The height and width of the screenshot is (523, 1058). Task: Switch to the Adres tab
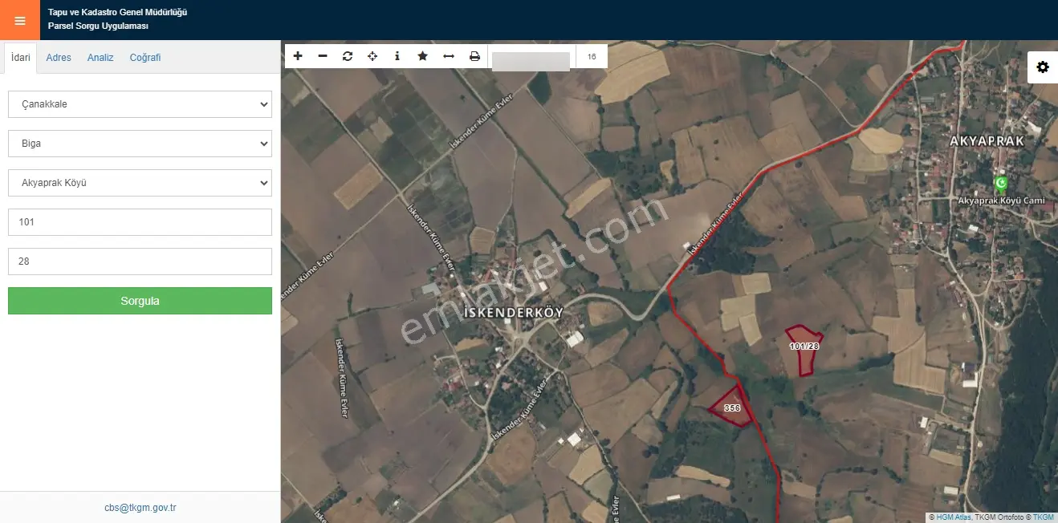tap(59, 58)
